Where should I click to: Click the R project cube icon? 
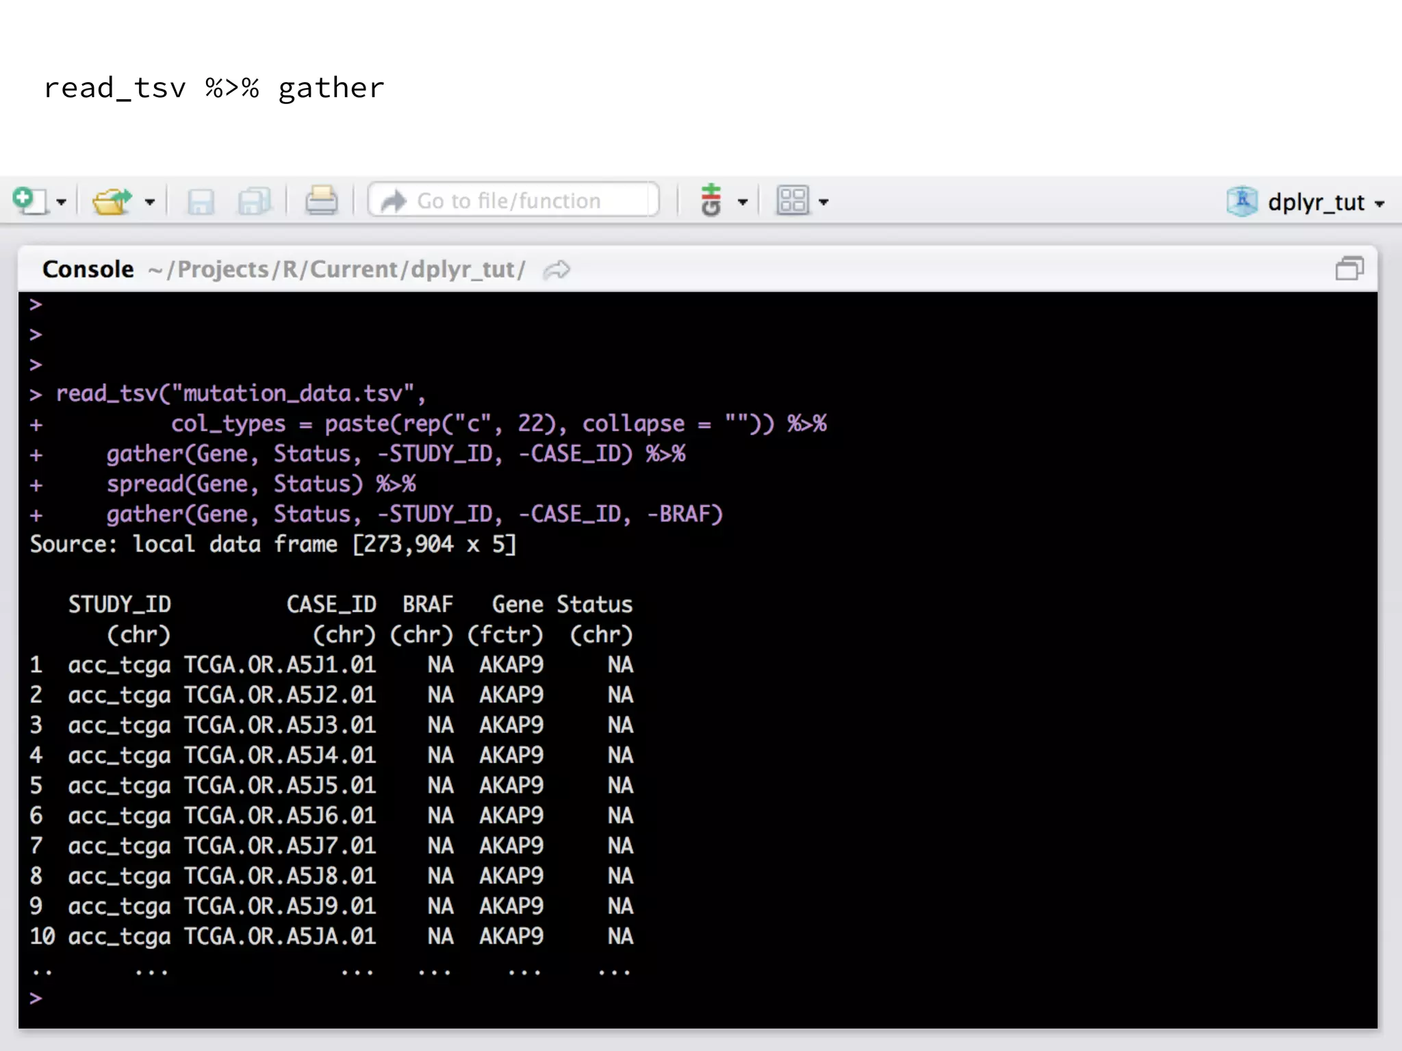tap(1242, 201)
